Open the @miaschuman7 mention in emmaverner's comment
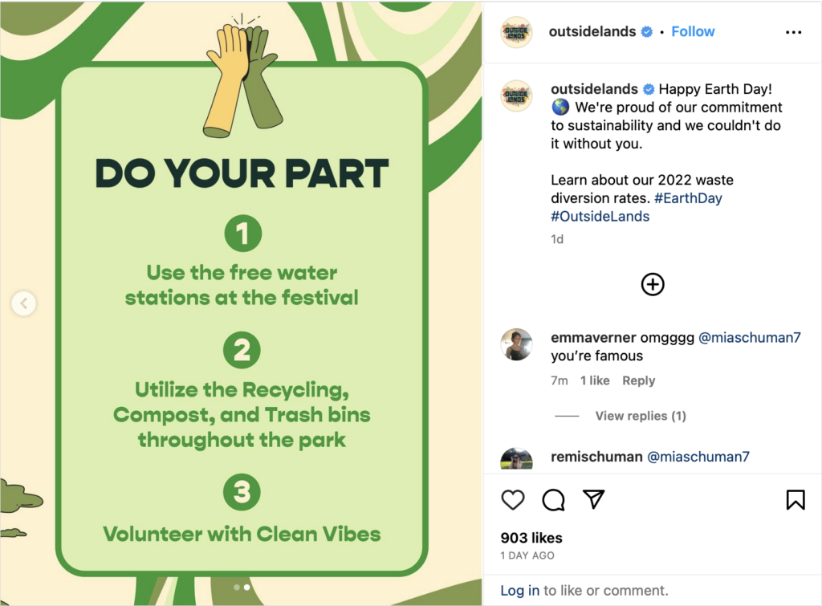 (x=750, y=338)
